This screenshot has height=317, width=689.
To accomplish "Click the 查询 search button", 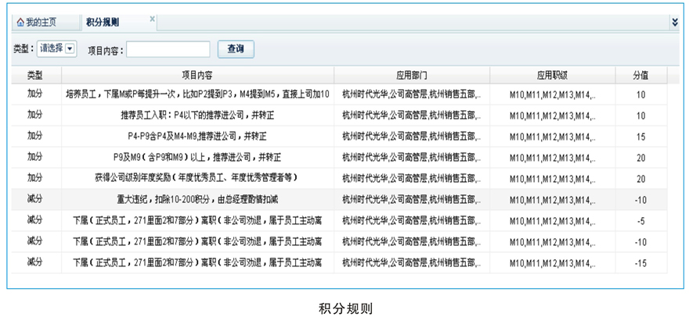I will point(235,49).
